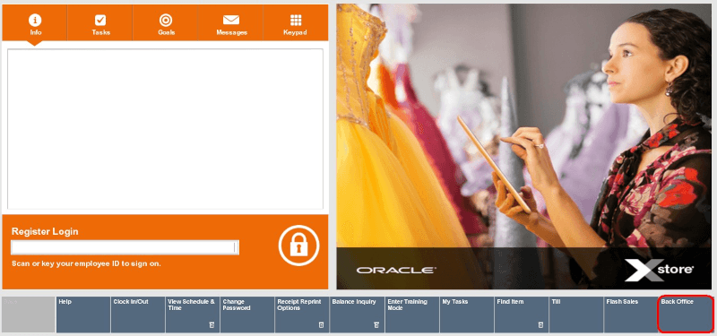
Task: Open My Tasks button
Action: [x=467, y=314]
